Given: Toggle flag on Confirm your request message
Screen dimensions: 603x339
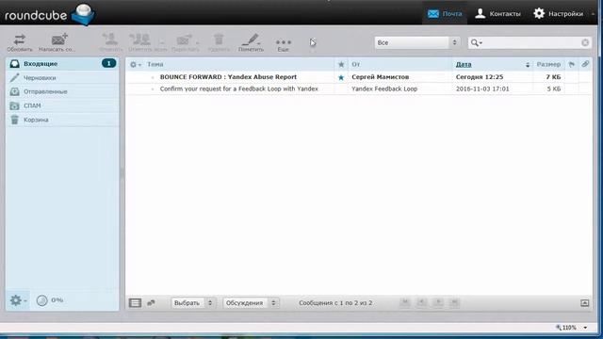Looking at the screenshot, I should pyautogui.click(x=572, y=89).
